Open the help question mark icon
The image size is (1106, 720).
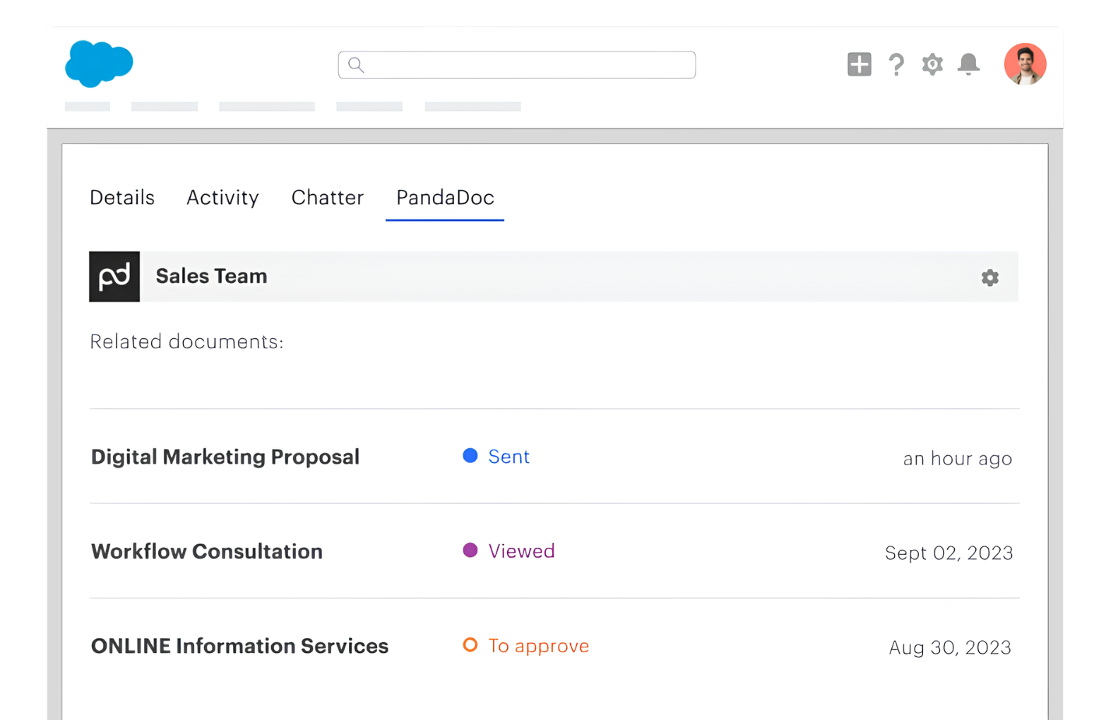(896, 64)
